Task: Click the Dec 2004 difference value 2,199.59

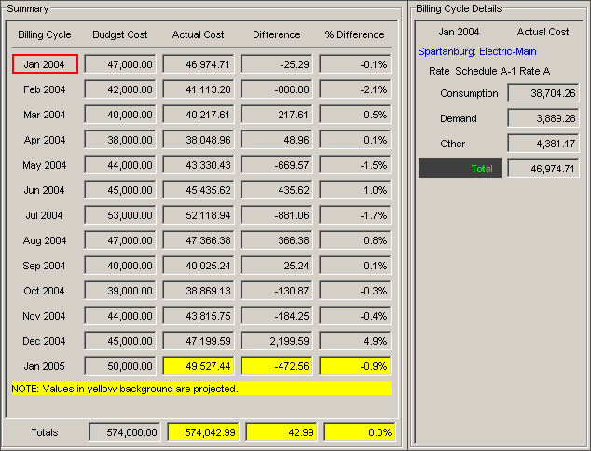Action: [277, 341]
